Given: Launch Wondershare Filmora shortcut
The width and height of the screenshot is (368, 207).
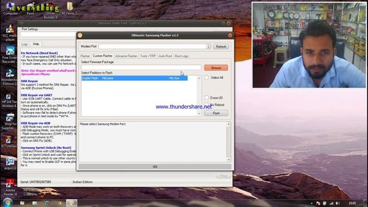Looking at the screenshot, I should [10, 78].
